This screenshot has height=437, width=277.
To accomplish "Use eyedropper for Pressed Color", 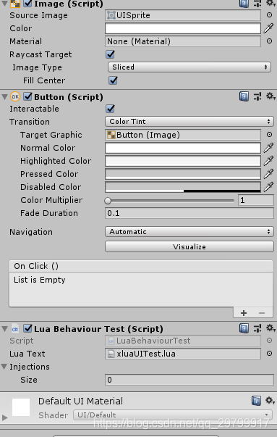I will 268,174.
